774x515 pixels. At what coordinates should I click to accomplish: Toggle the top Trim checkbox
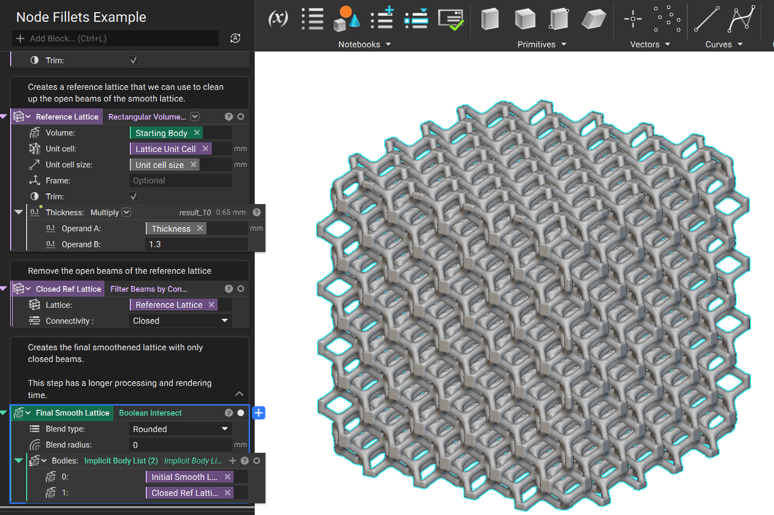tap(134, 61)
